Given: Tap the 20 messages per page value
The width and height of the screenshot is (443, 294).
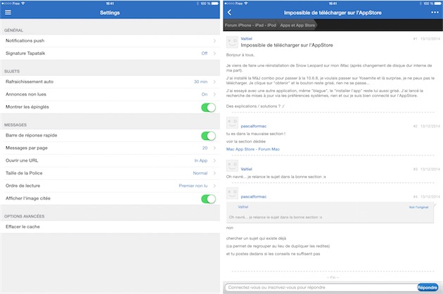Looking at the screenshot, I should point(205,148).
